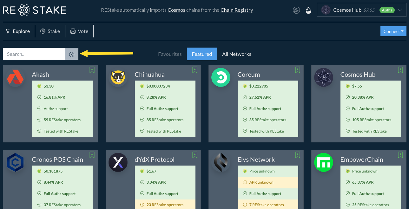The image size is (409, 209).
Task: Click the Cosmos Hub card atom logo
Action: tap(324, 77)
